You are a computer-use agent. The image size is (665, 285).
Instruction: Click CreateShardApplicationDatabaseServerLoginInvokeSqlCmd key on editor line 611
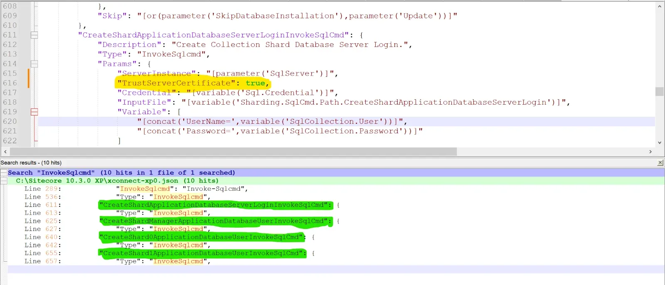click(213, 35)
